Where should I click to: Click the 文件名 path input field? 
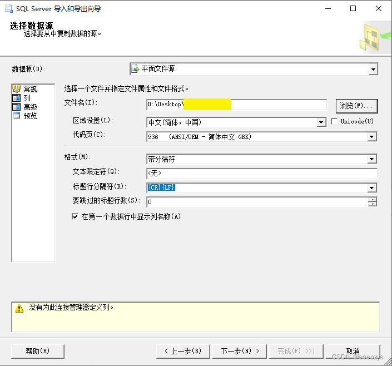pos(236,105)
